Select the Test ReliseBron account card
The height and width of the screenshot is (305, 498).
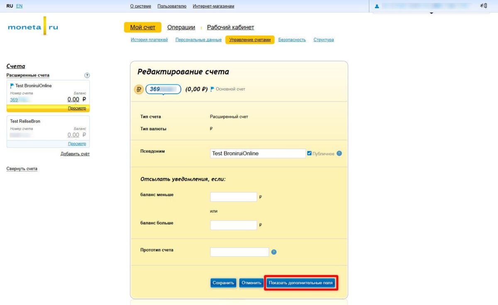[48, 132]
